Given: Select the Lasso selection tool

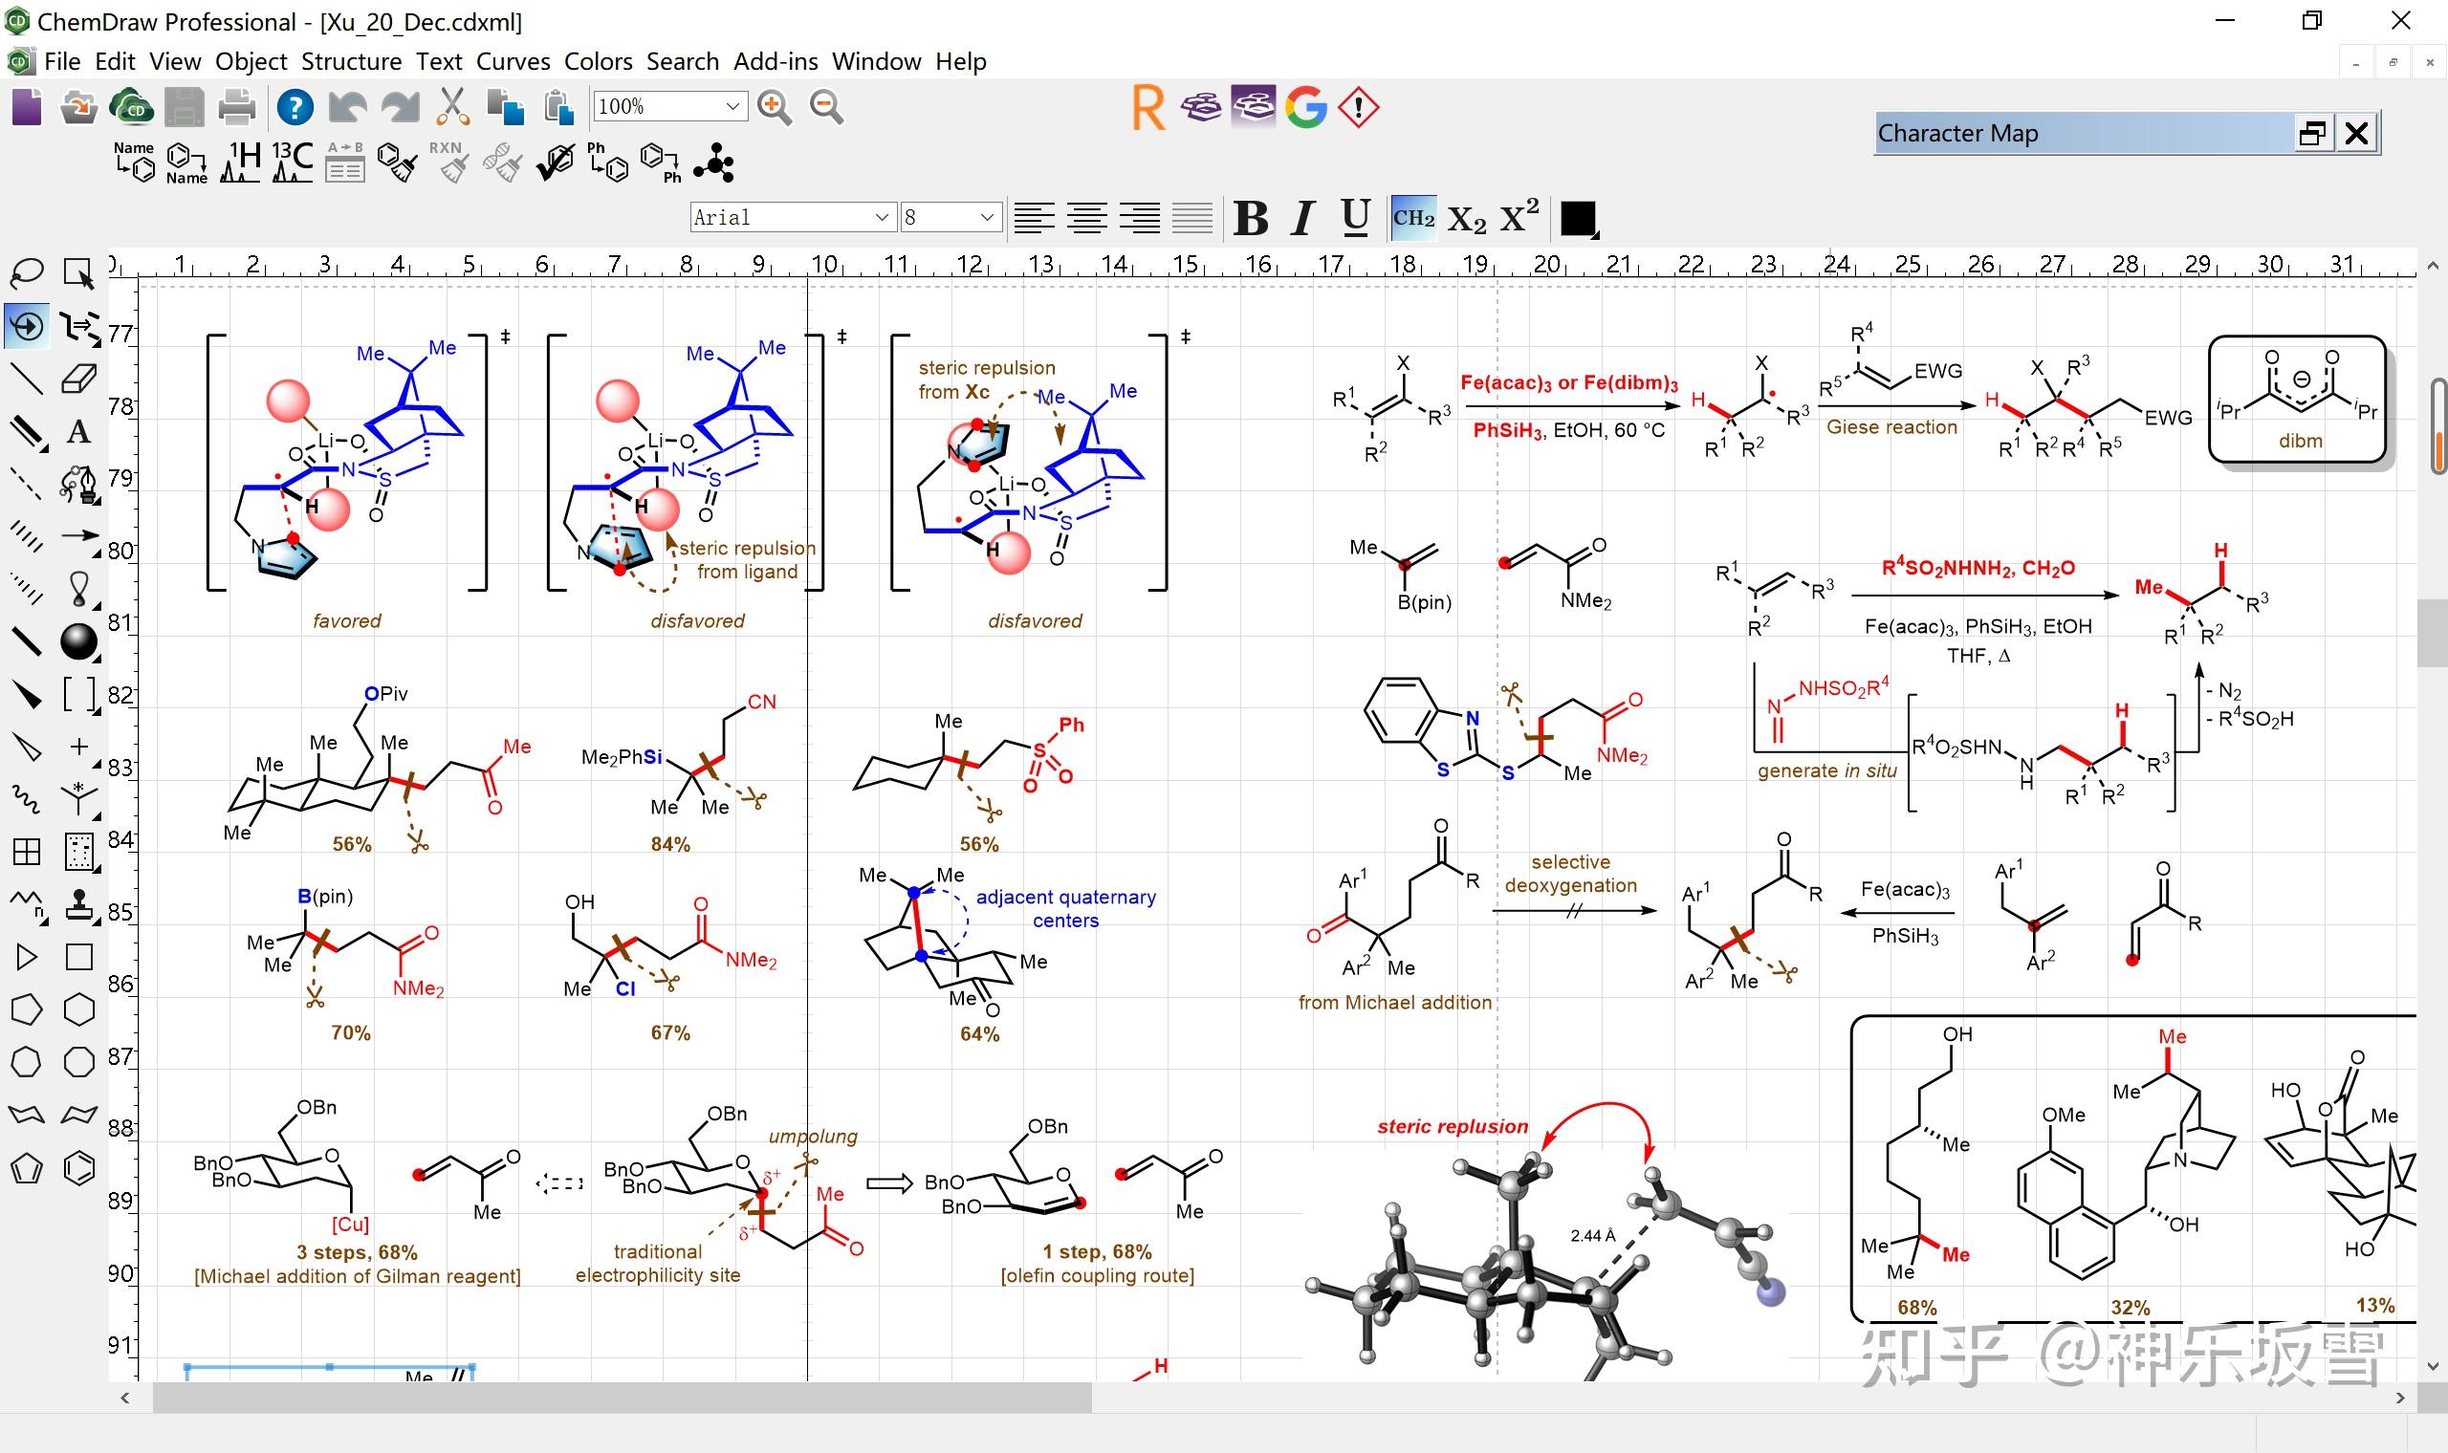Looking at the screenshot, I should 27,272.
